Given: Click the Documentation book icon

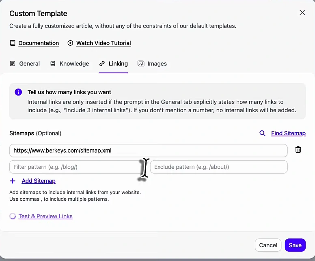Looking at the screenshot, I should [13, 43].
